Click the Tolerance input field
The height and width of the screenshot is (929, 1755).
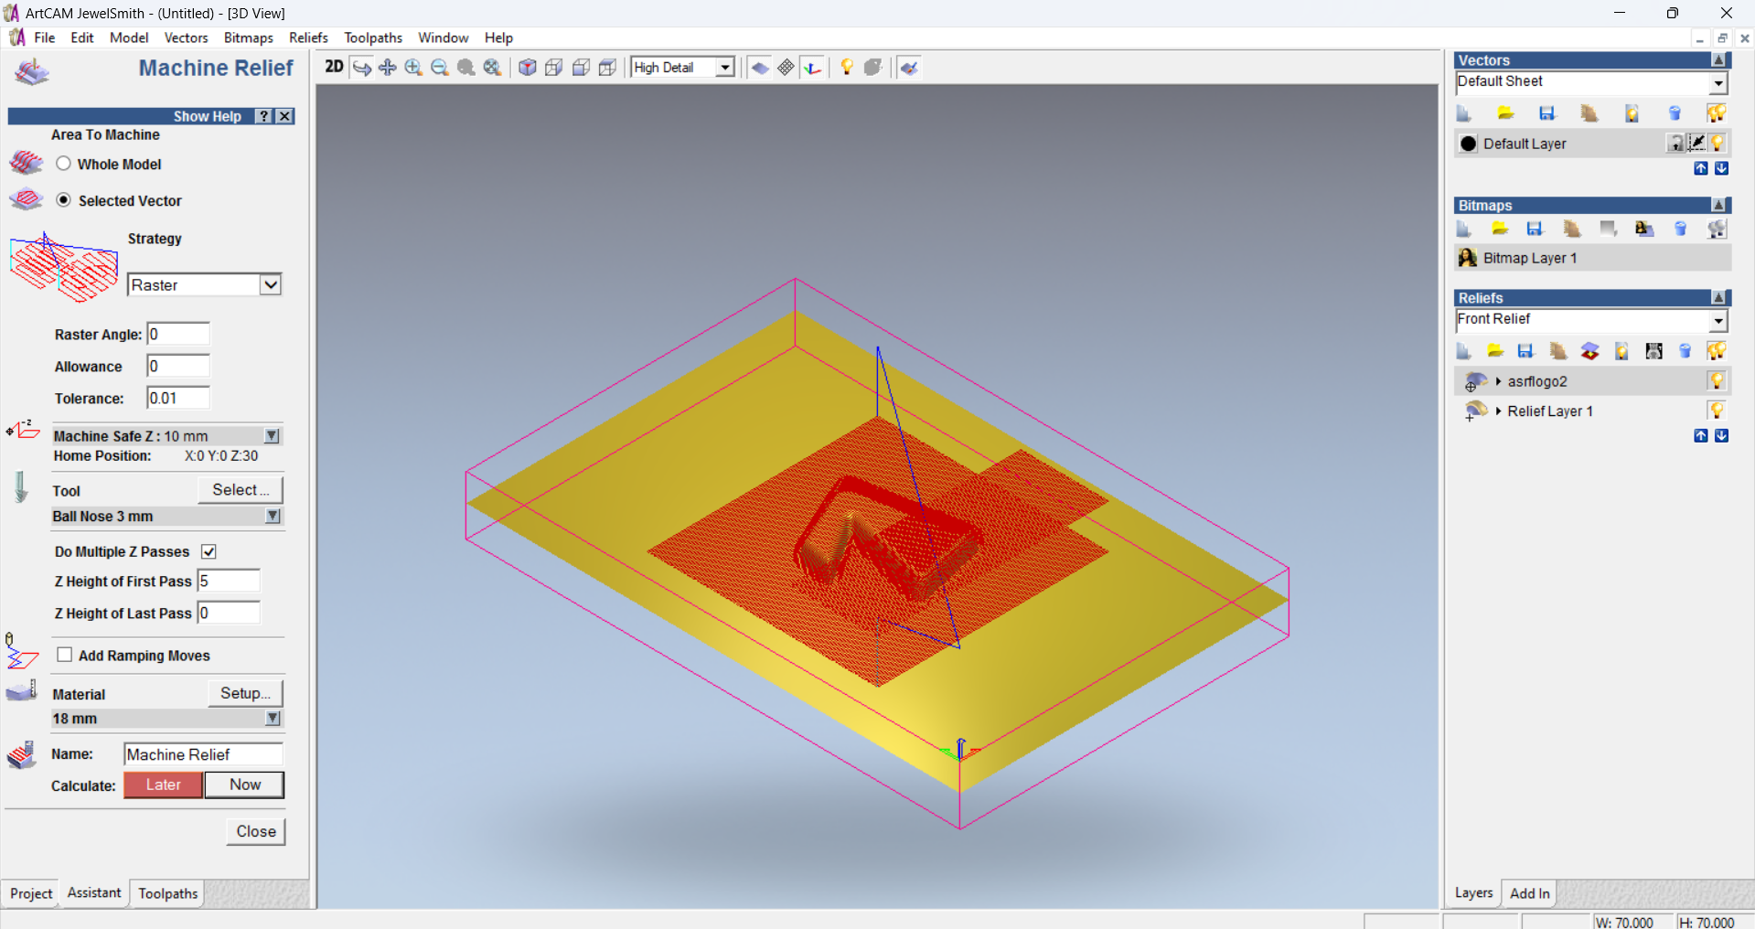(178, 398)
